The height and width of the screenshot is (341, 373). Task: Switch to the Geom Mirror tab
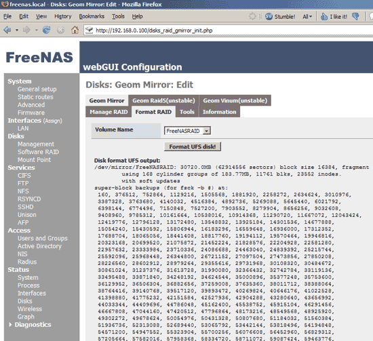(106, 100)
